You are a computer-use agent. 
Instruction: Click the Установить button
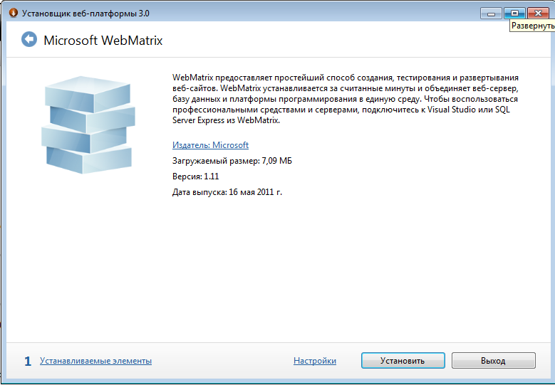pos(403,361)
